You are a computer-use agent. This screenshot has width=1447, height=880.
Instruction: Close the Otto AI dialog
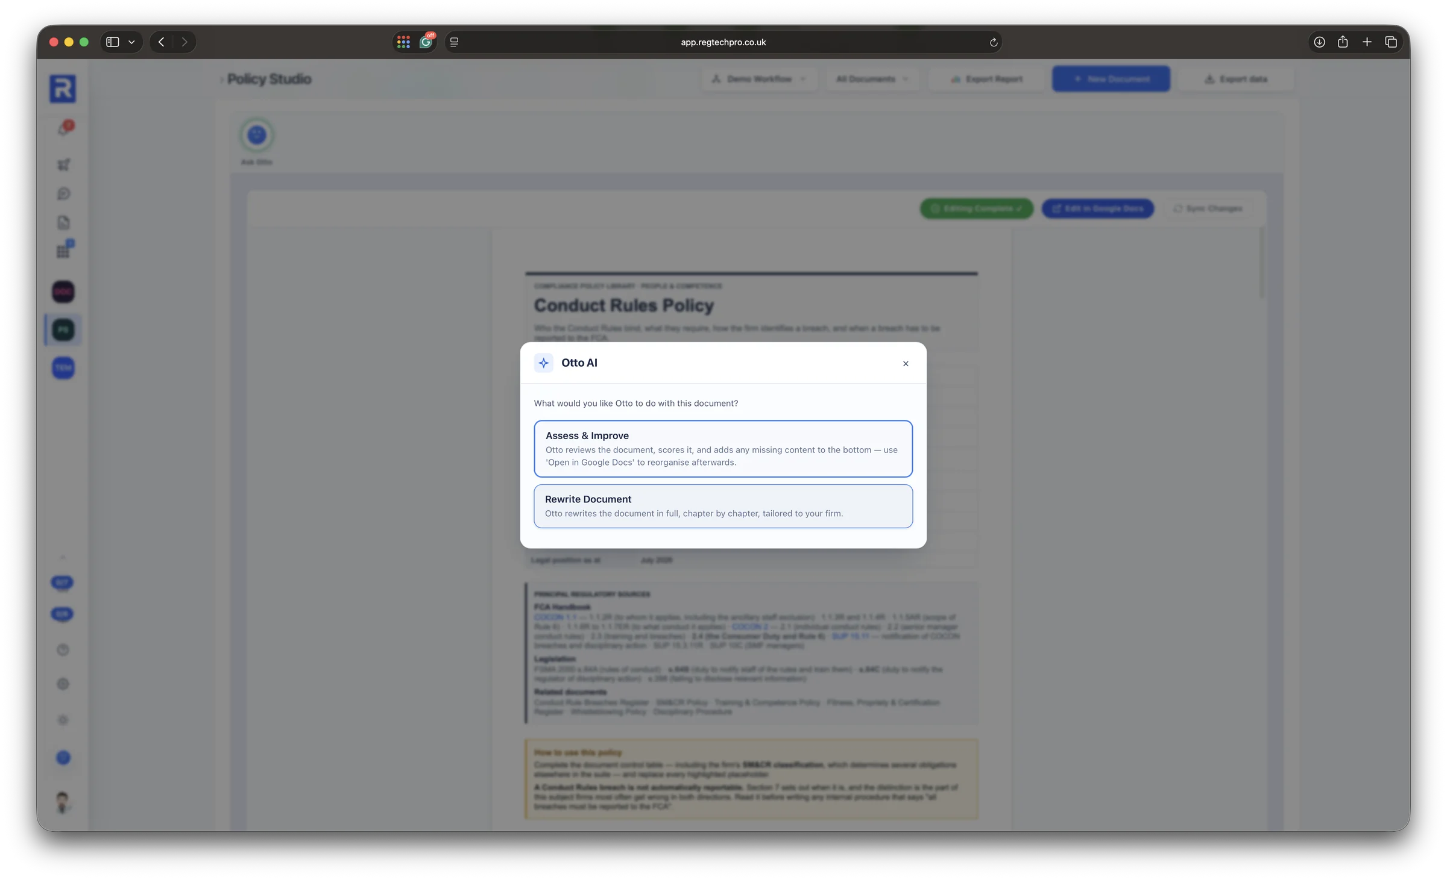[x=905, y=363]
